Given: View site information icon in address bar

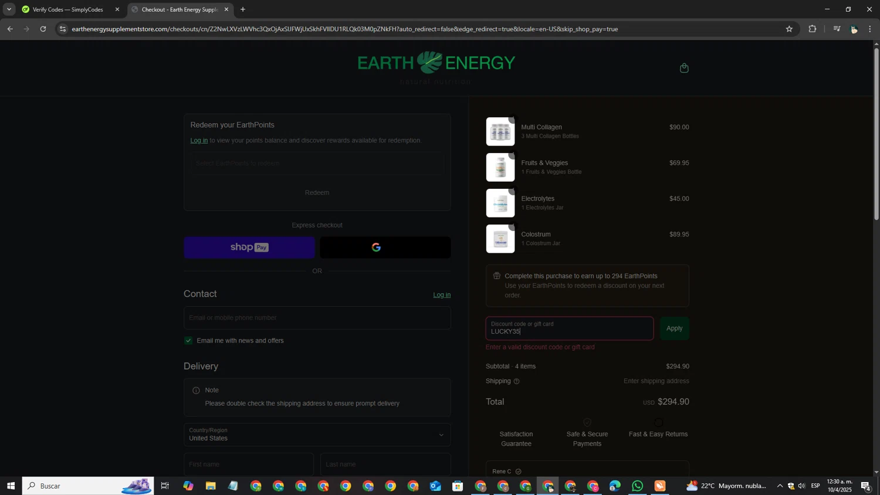Looking at the screenshot, I should 63,29.
